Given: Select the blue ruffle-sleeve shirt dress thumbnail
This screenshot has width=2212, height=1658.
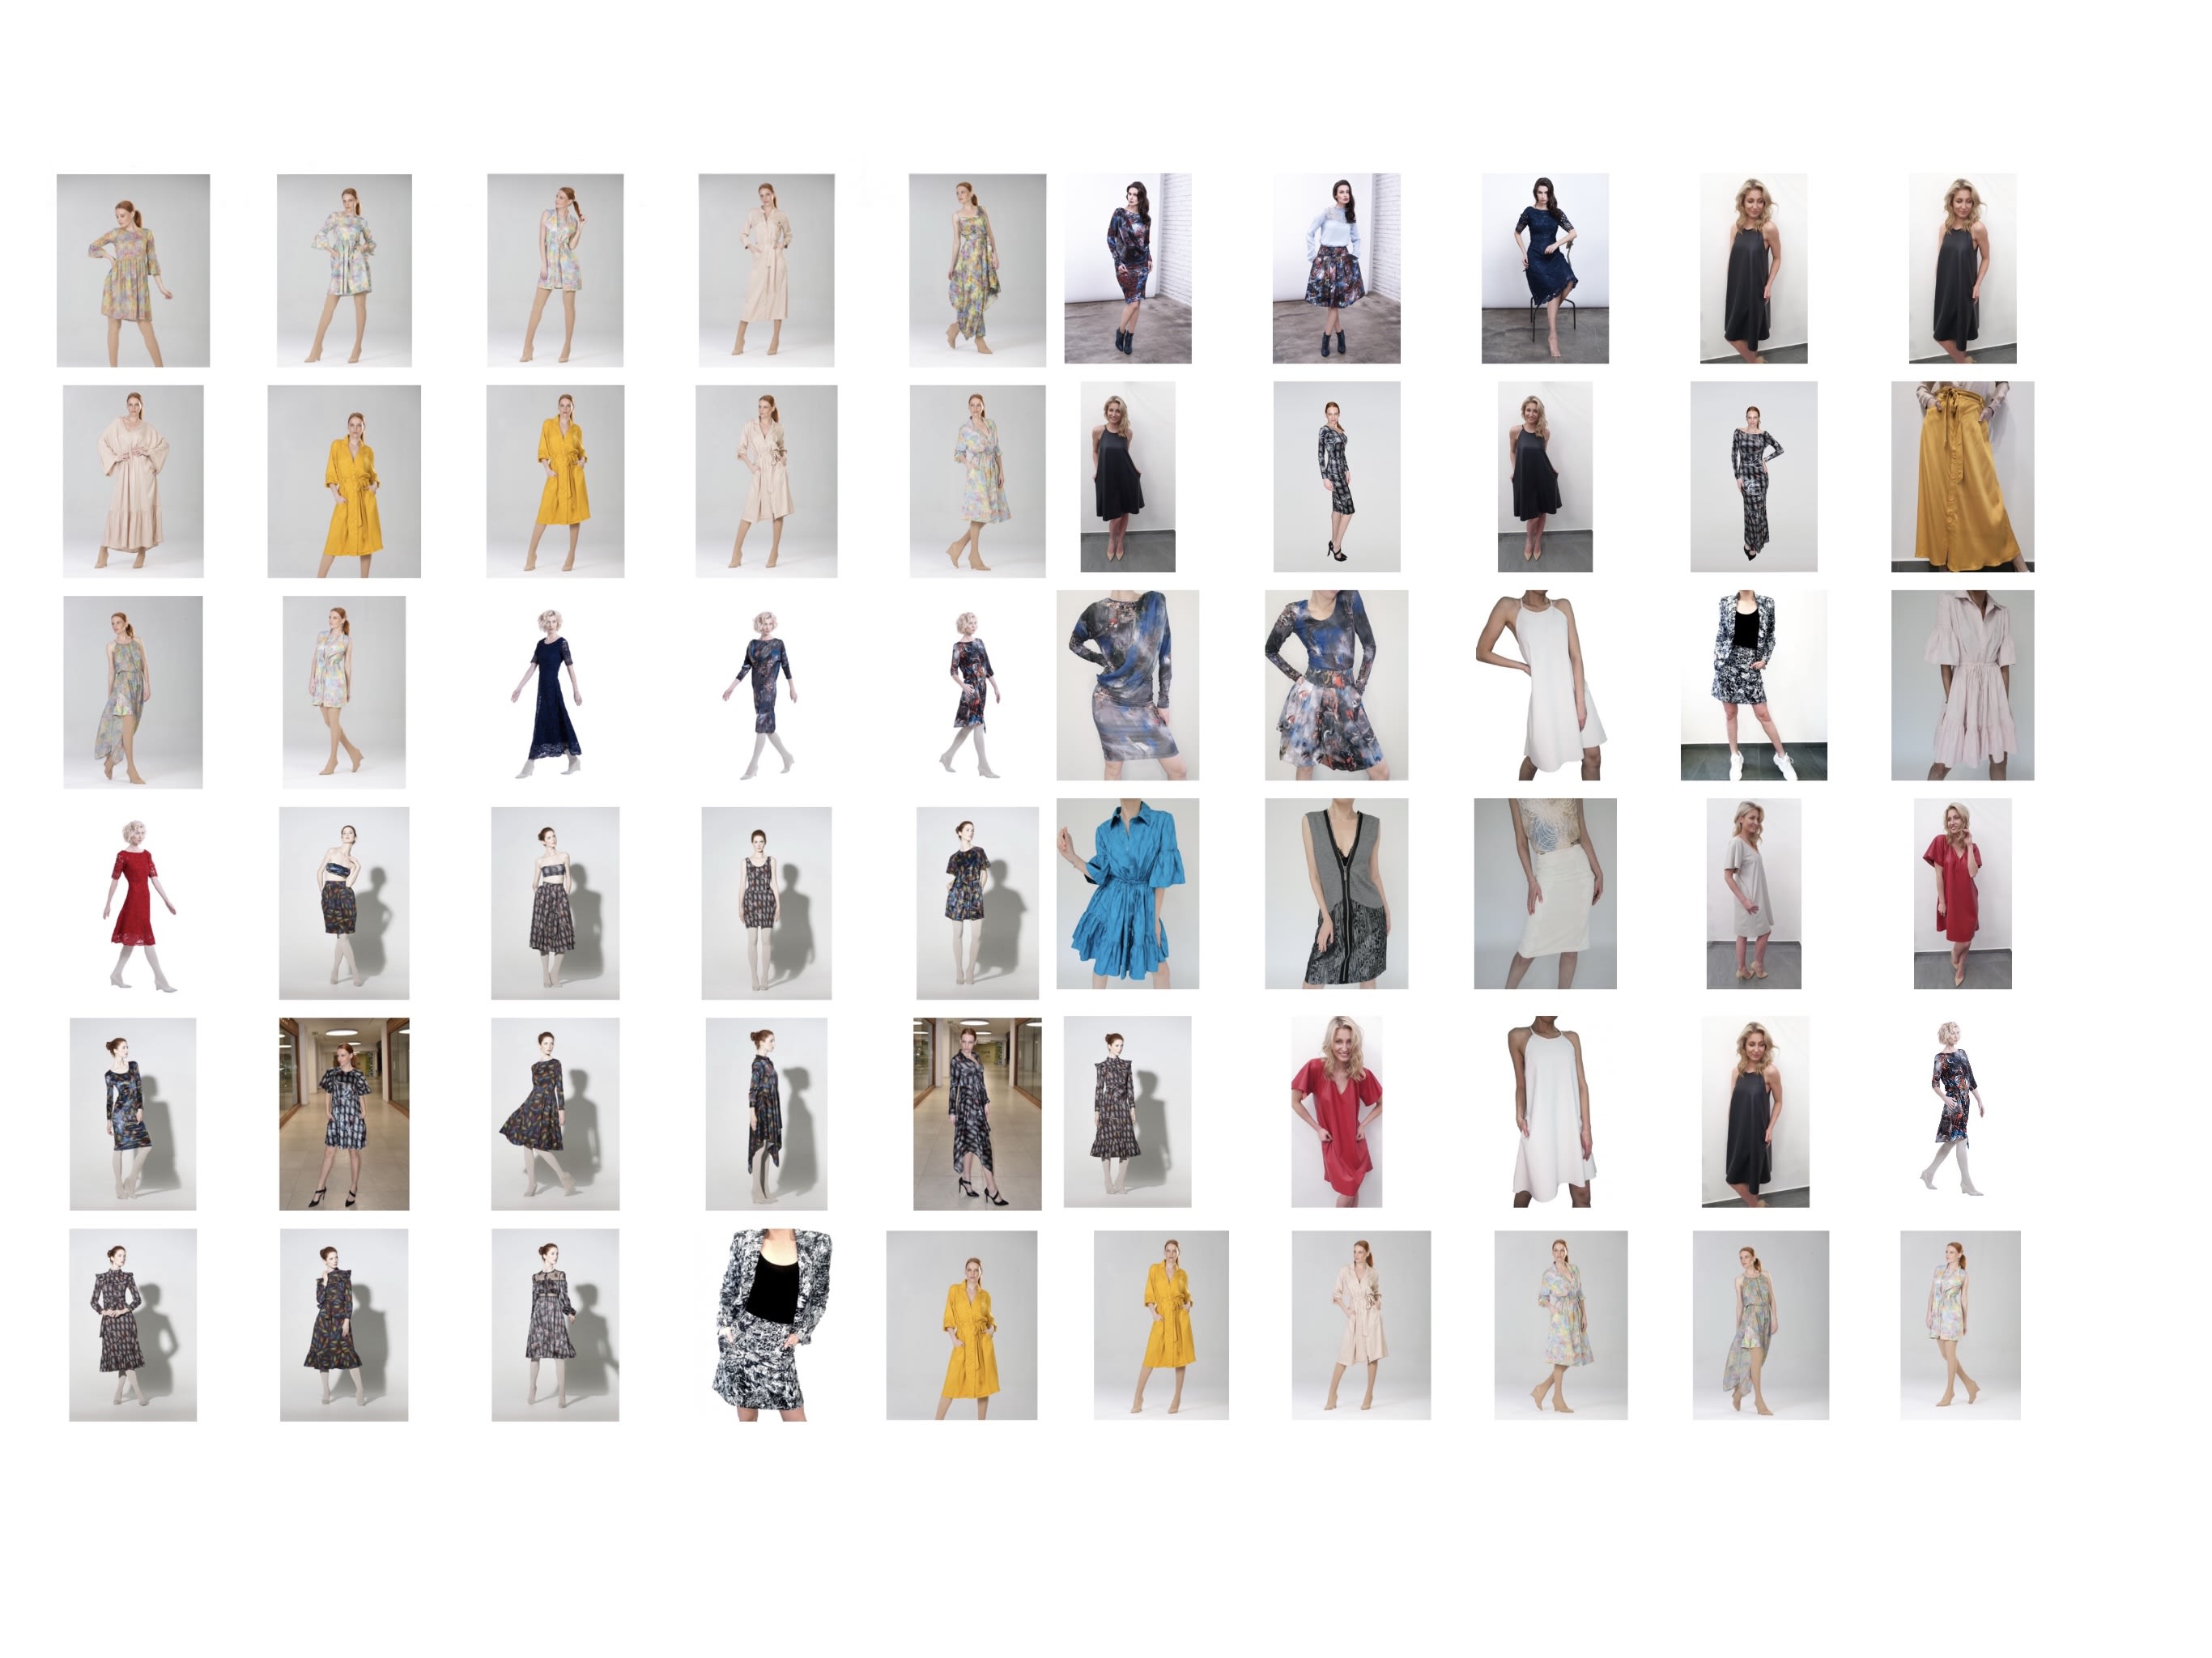Looking at the screenshot, I should [1127, 893].
